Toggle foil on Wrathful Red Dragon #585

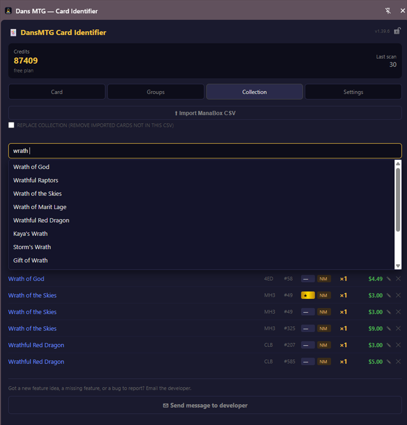tap(308, 362)
